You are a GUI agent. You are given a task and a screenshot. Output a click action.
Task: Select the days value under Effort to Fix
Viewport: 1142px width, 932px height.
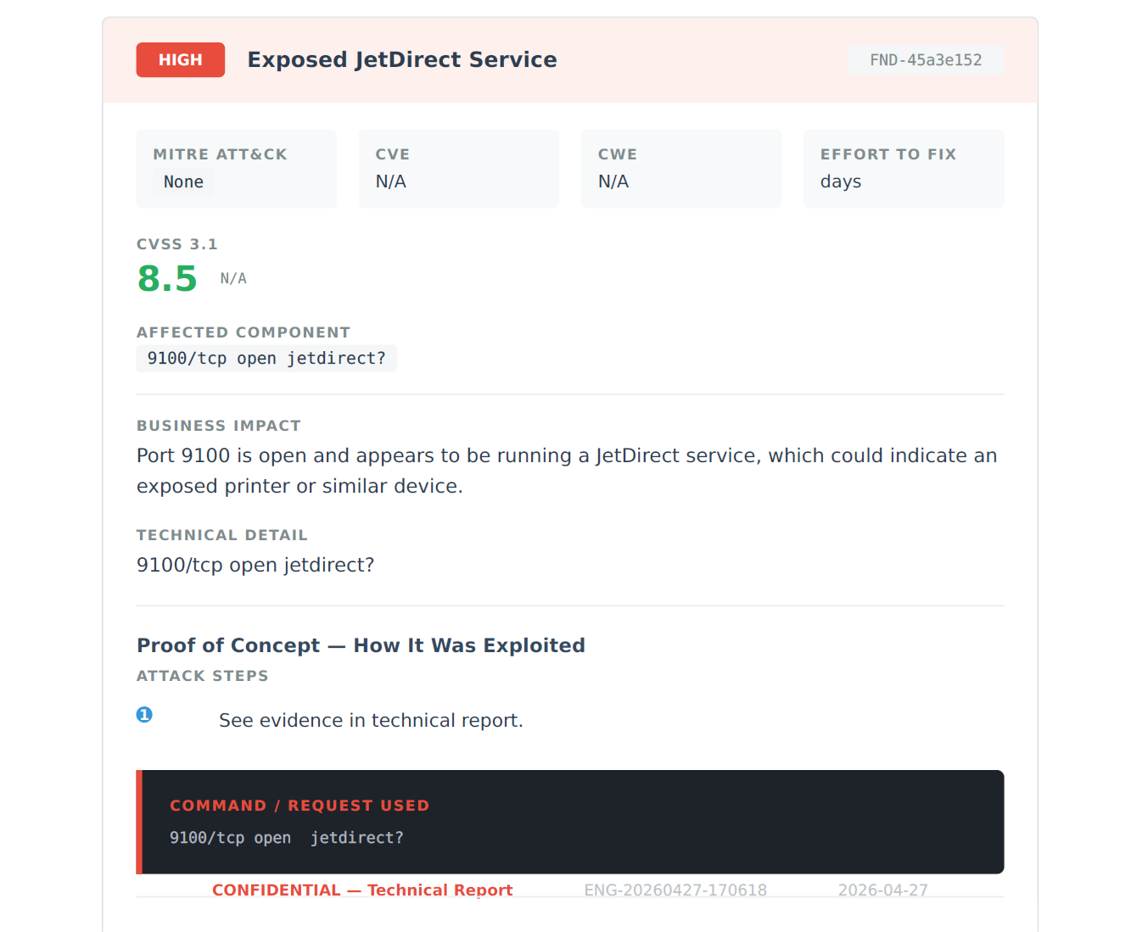pos(841,181)
